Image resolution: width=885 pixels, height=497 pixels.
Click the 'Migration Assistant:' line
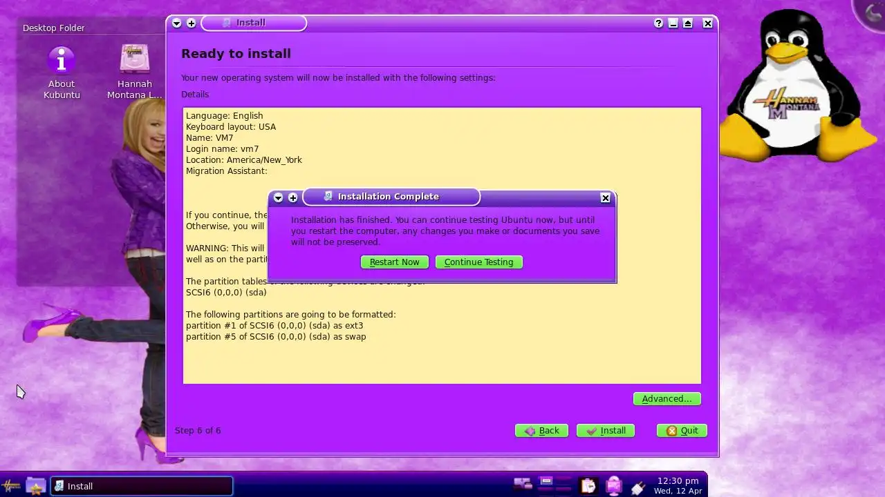tap(227, 171)
